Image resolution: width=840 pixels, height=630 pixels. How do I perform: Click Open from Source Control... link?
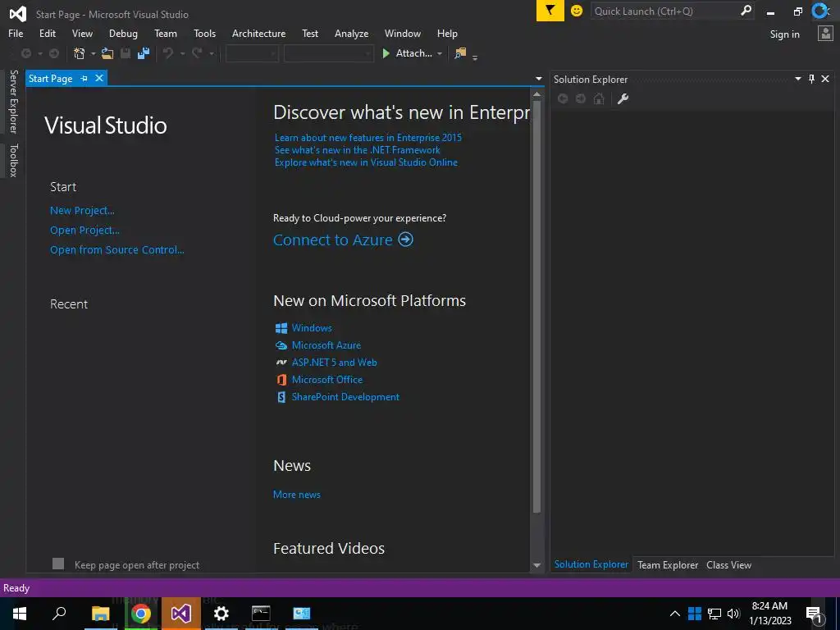(116, 249)
